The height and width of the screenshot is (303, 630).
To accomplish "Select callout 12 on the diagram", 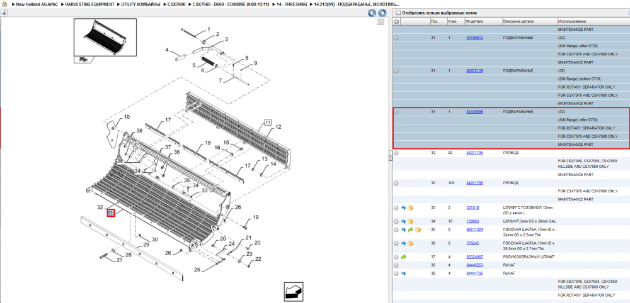I will point(278,127).
